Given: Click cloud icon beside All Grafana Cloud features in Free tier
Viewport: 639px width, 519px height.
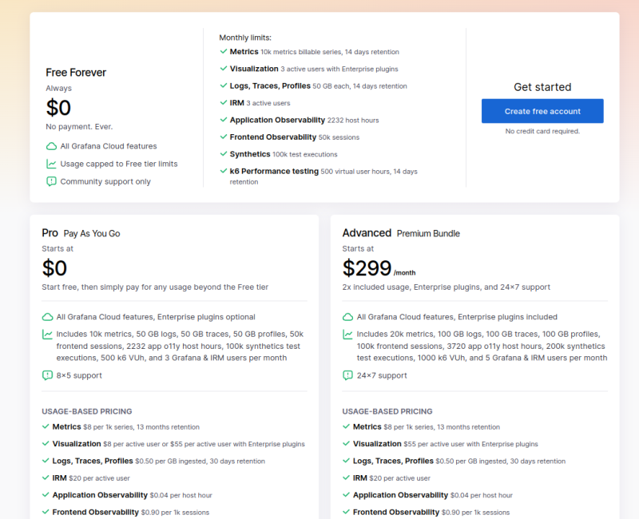Looking at the screenshot, I should point(52,146).
